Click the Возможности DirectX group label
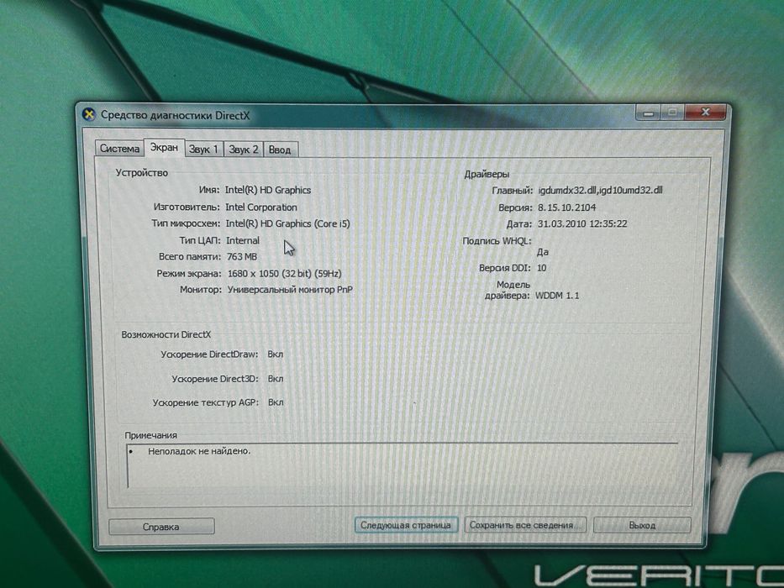The image size is (784, 588). (166, 334)
